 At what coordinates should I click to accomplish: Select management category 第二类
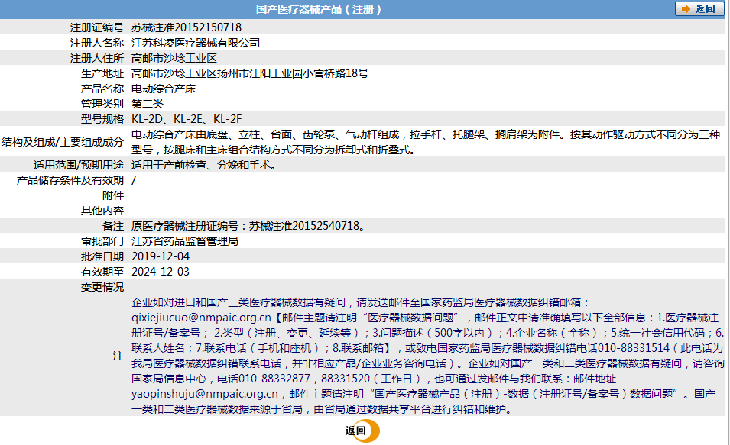tap(148, 104)
